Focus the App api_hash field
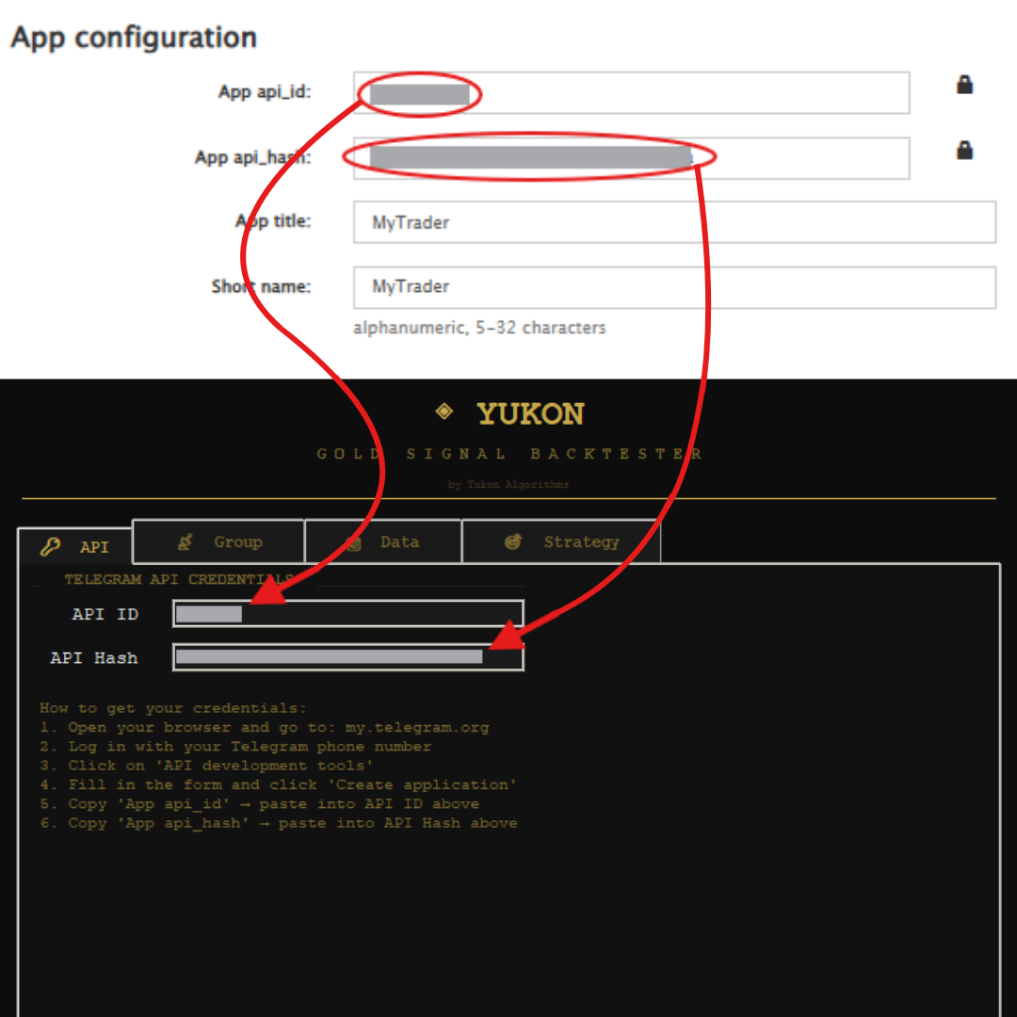 [x=631, y=158]
